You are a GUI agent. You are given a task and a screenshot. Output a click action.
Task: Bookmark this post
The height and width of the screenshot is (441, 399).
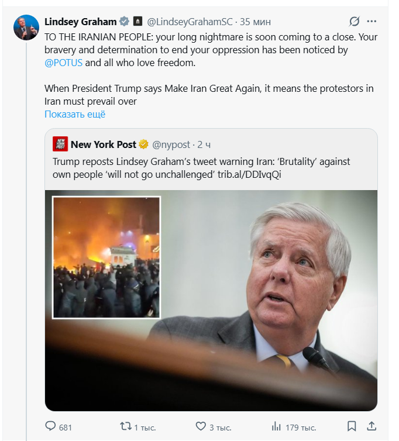point(352,426)
